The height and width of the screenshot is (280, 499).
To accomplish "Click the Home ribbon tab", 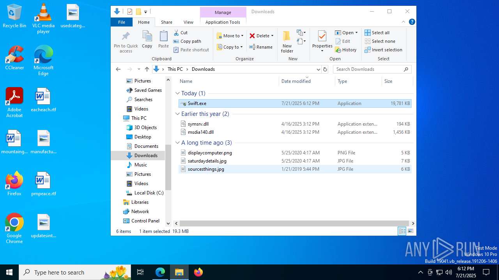I will pyautogui.click(x=144, y=22).
